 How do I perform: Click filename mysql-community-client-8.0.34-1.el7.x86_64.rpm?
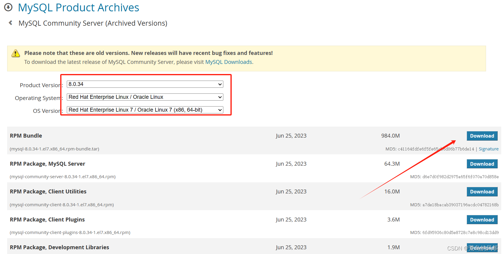pos(62,205)
